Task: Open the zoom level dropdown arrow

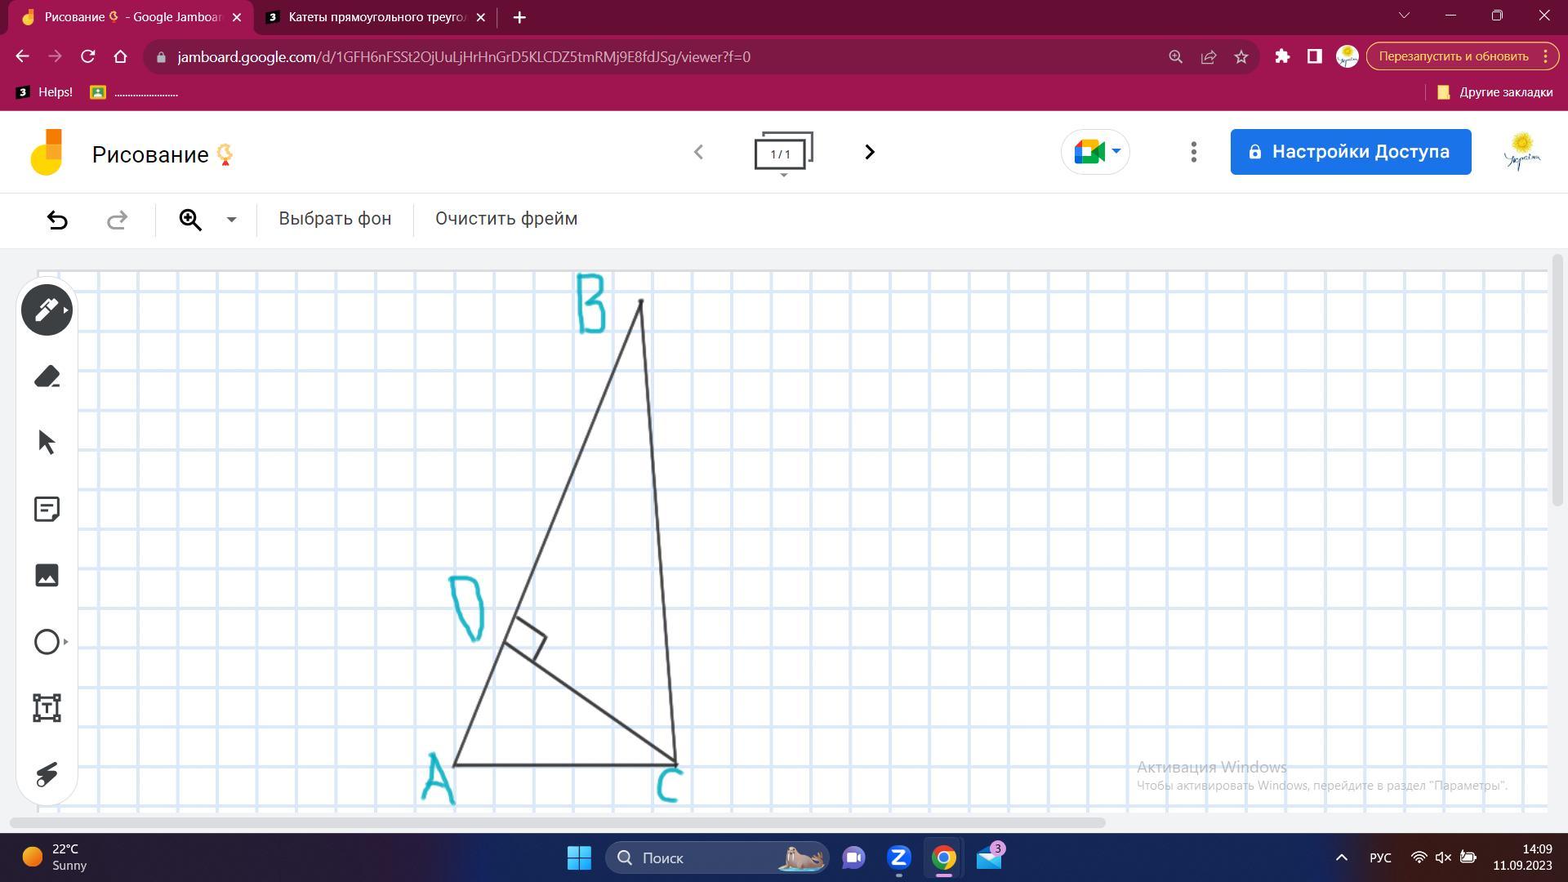Action: click(231, 220)
